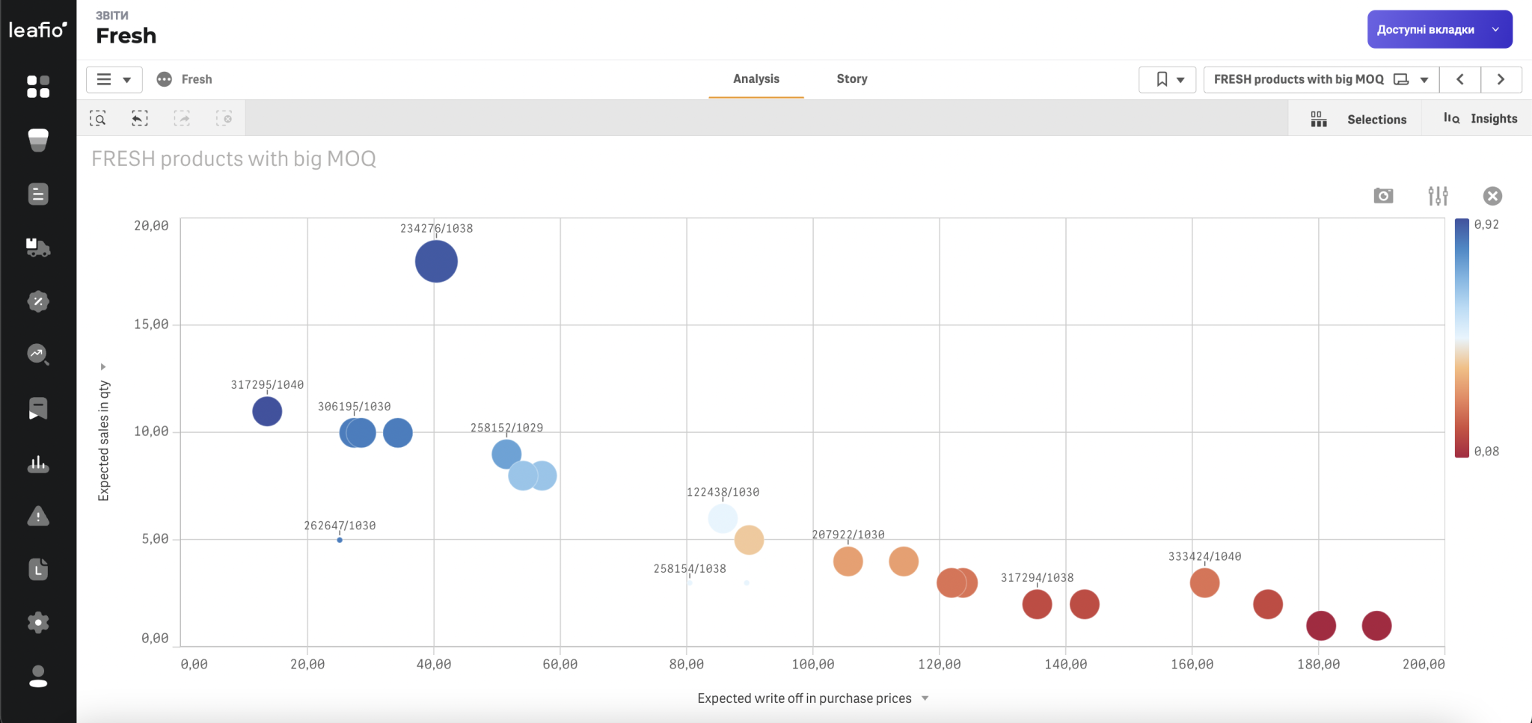Open the sheet selector FRESH products with big MOQ
This screenshot has width=1532, height=723.
(x=1321, y=79)
